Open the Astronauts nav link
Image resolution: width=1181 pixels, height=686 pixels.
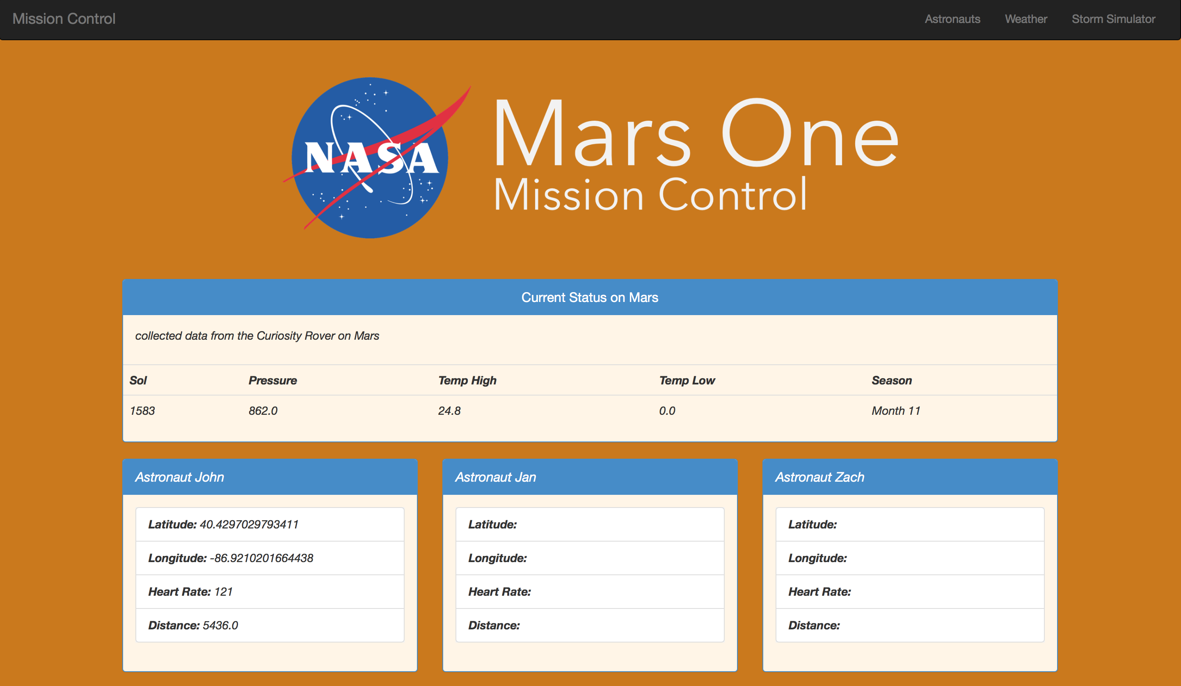952,19
